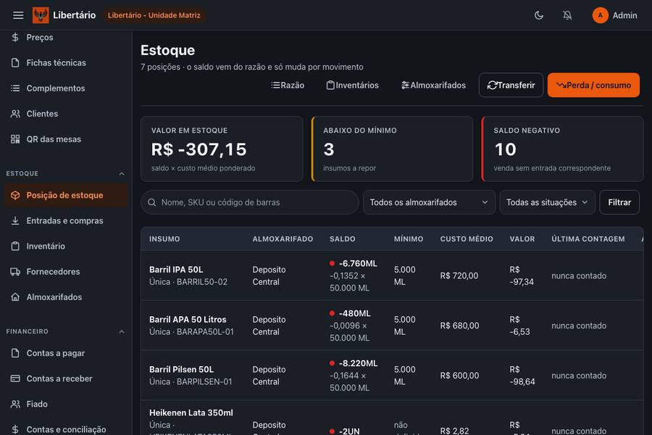This screenshot has height=435, width=652.
Task: Click the Contas a receber card icon
Action: point(15,378)
